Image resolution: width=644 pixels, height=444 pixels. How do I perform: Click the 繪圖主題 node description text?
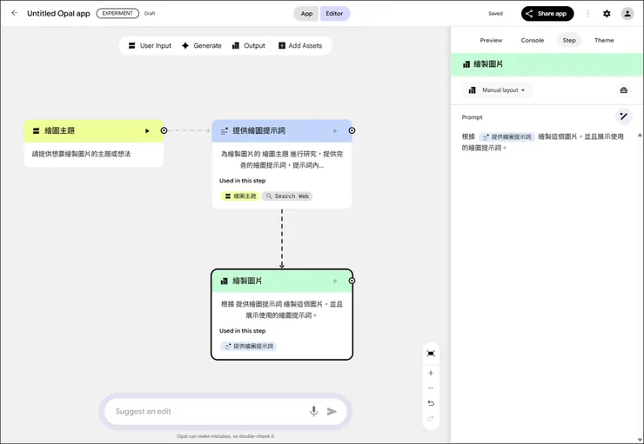81,154
